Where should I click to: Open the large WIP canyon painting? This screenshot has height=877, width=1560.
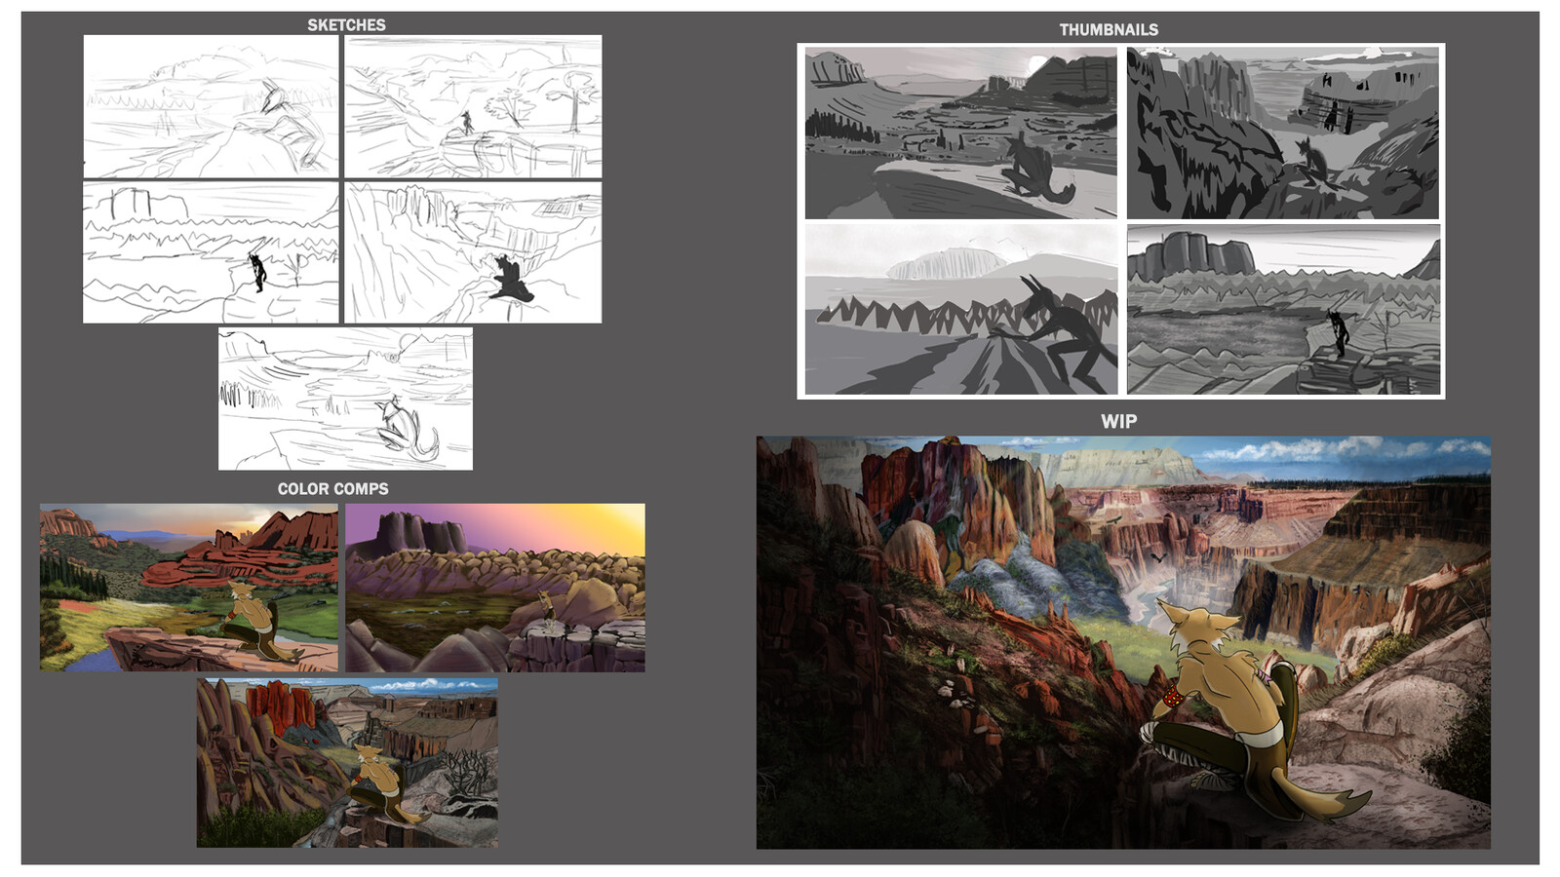click(1123, 642)
